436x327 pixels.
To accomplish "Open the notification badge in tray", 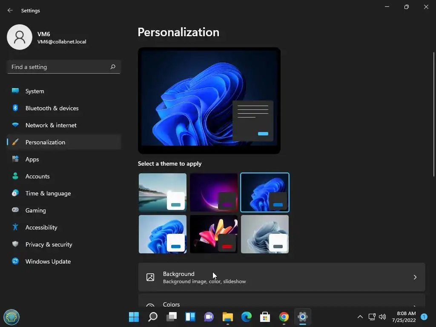I will (424, 317).
